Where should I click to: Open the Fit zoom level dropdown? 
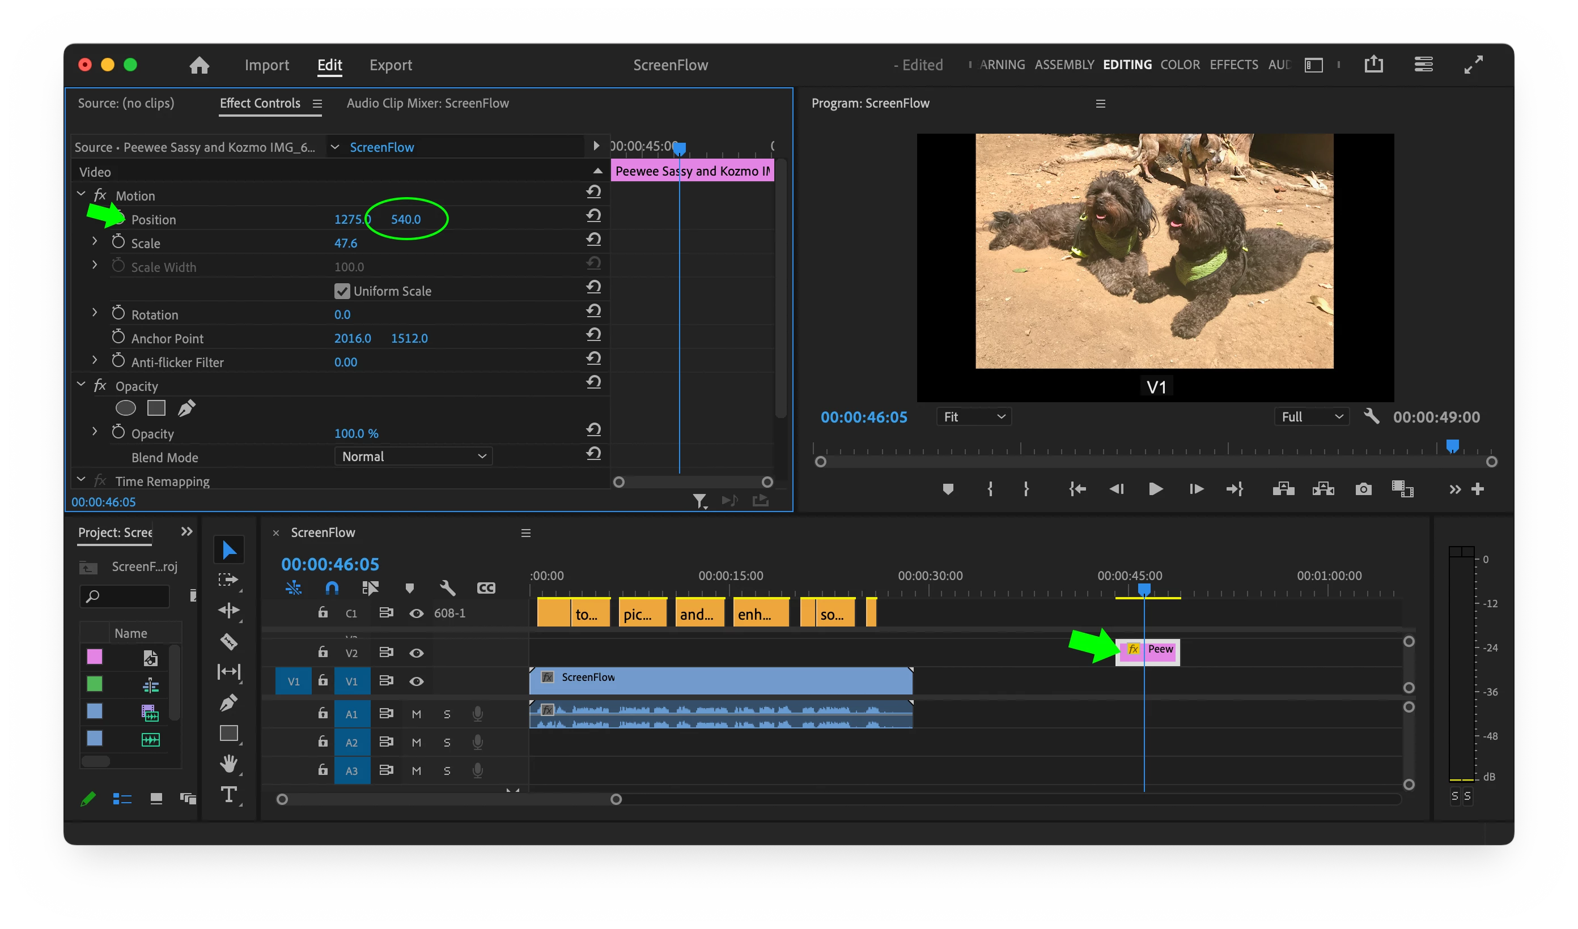tap(974, 417)
